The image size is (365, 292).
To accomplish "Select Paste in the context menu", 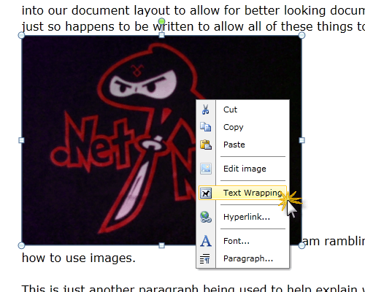I will [x=243, y=145].
